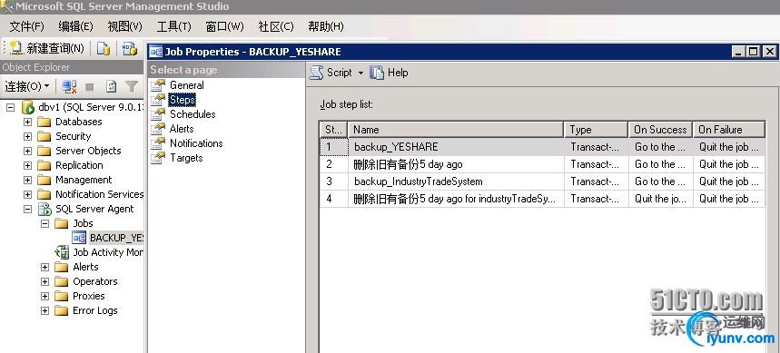Click the 新建查询(N) new query button

click(47, 48)
